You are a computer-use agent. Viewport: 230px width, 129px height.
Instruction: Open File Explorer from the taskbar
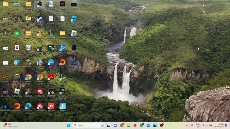129,125
